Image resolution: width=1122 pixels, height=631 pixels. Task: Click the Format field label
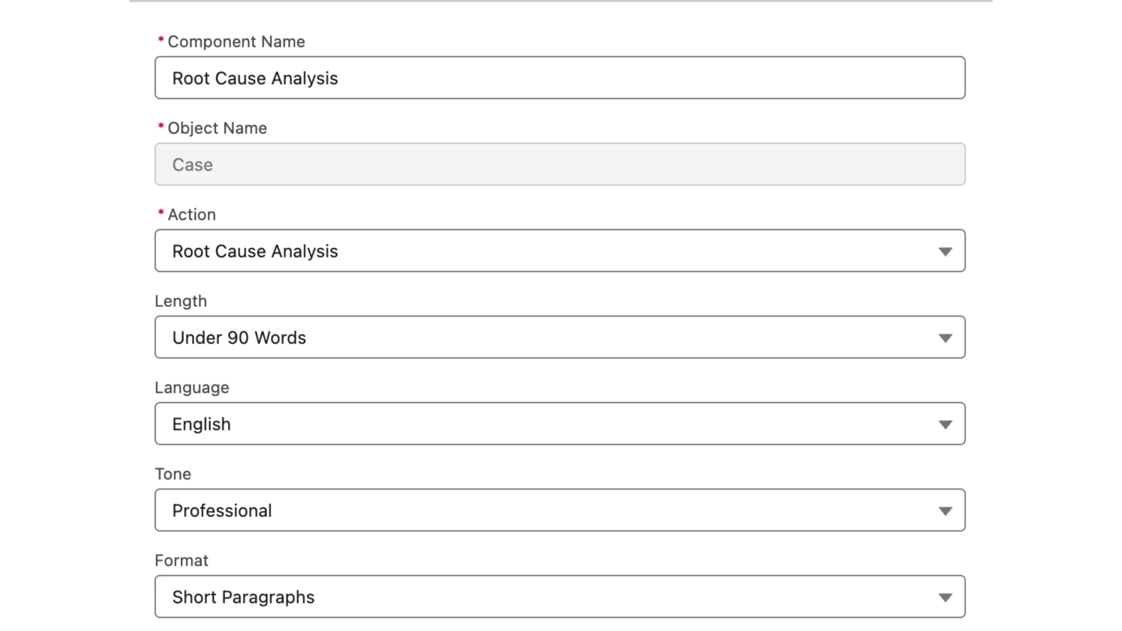[x=181, y=560]
